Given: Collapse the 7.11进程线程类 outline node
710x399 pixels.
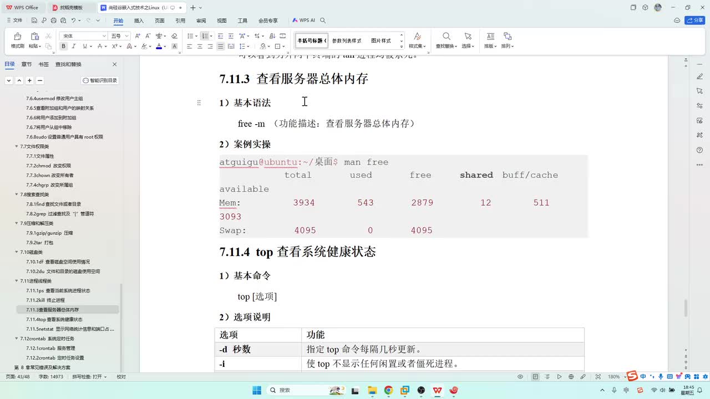Looking at the screenshot, I should 17,281.
